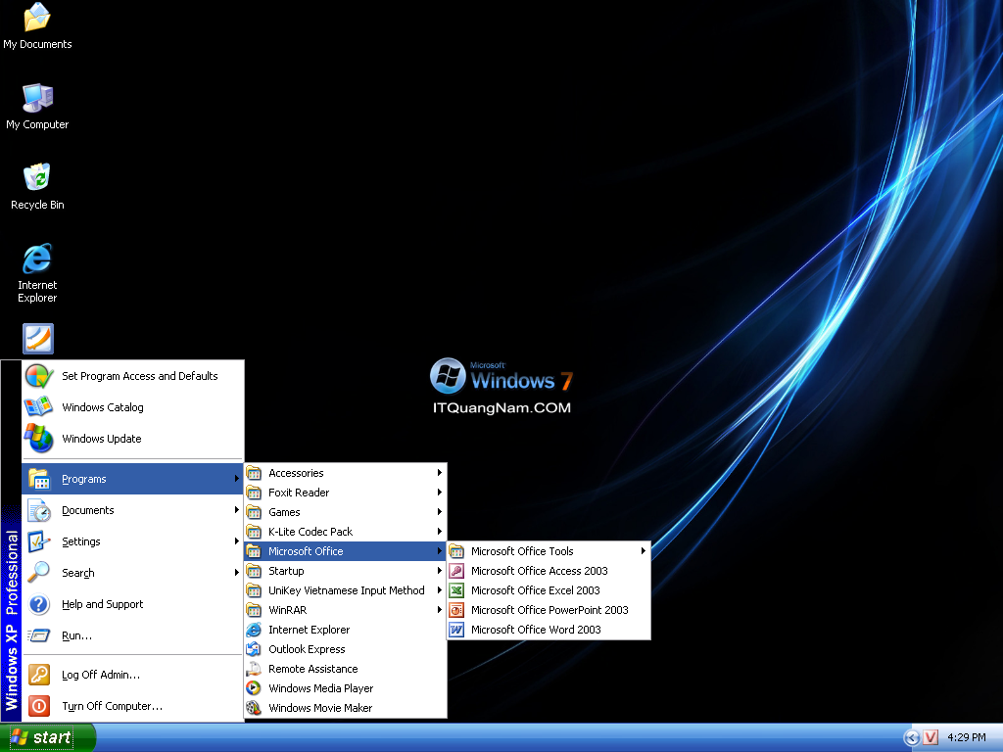Select WinRAR in Programs menu
This screenshot has width=1003, height=752.
click(346, 610)
